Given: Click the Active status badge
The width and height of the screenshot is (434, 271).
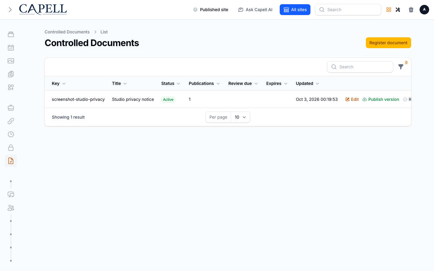Looking at the screenshot, I should 168,100.
